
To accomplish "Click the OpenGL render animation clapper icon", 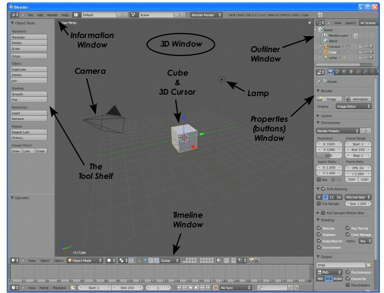I will (x=257, y=260).
